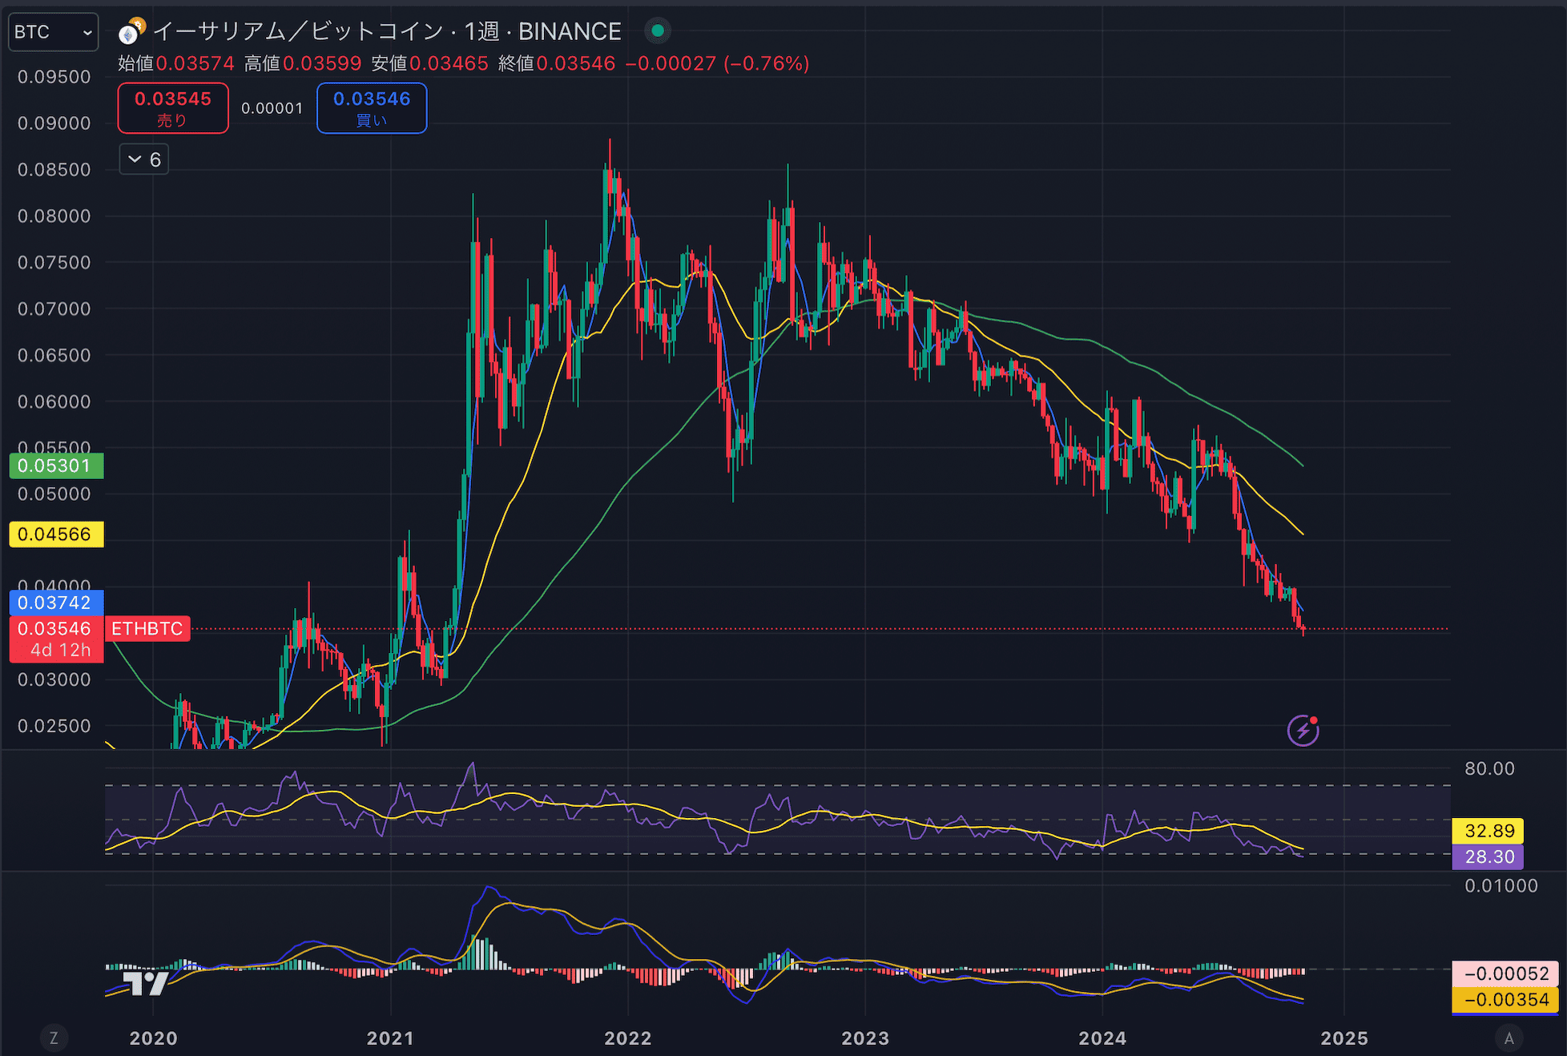The image size is (1567, 1056).
Task: Click the TradingView logo watermark icon
Action: point(145,982)
